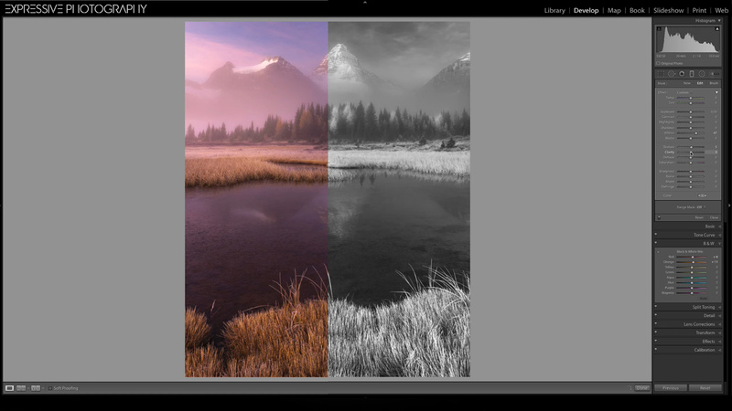Select the Crop Overlay tool icon

660,74
